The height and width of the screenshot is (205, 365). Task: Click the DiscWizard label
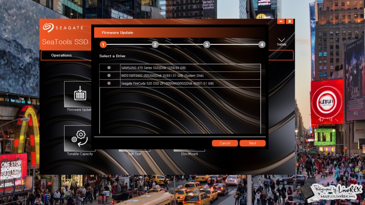189,154
